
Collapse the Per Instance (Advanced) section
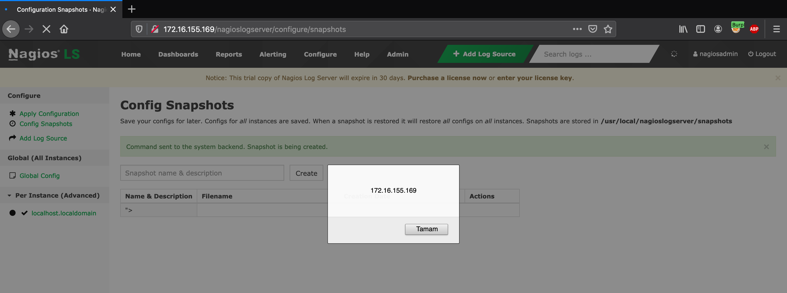click(x=54, y=195)
